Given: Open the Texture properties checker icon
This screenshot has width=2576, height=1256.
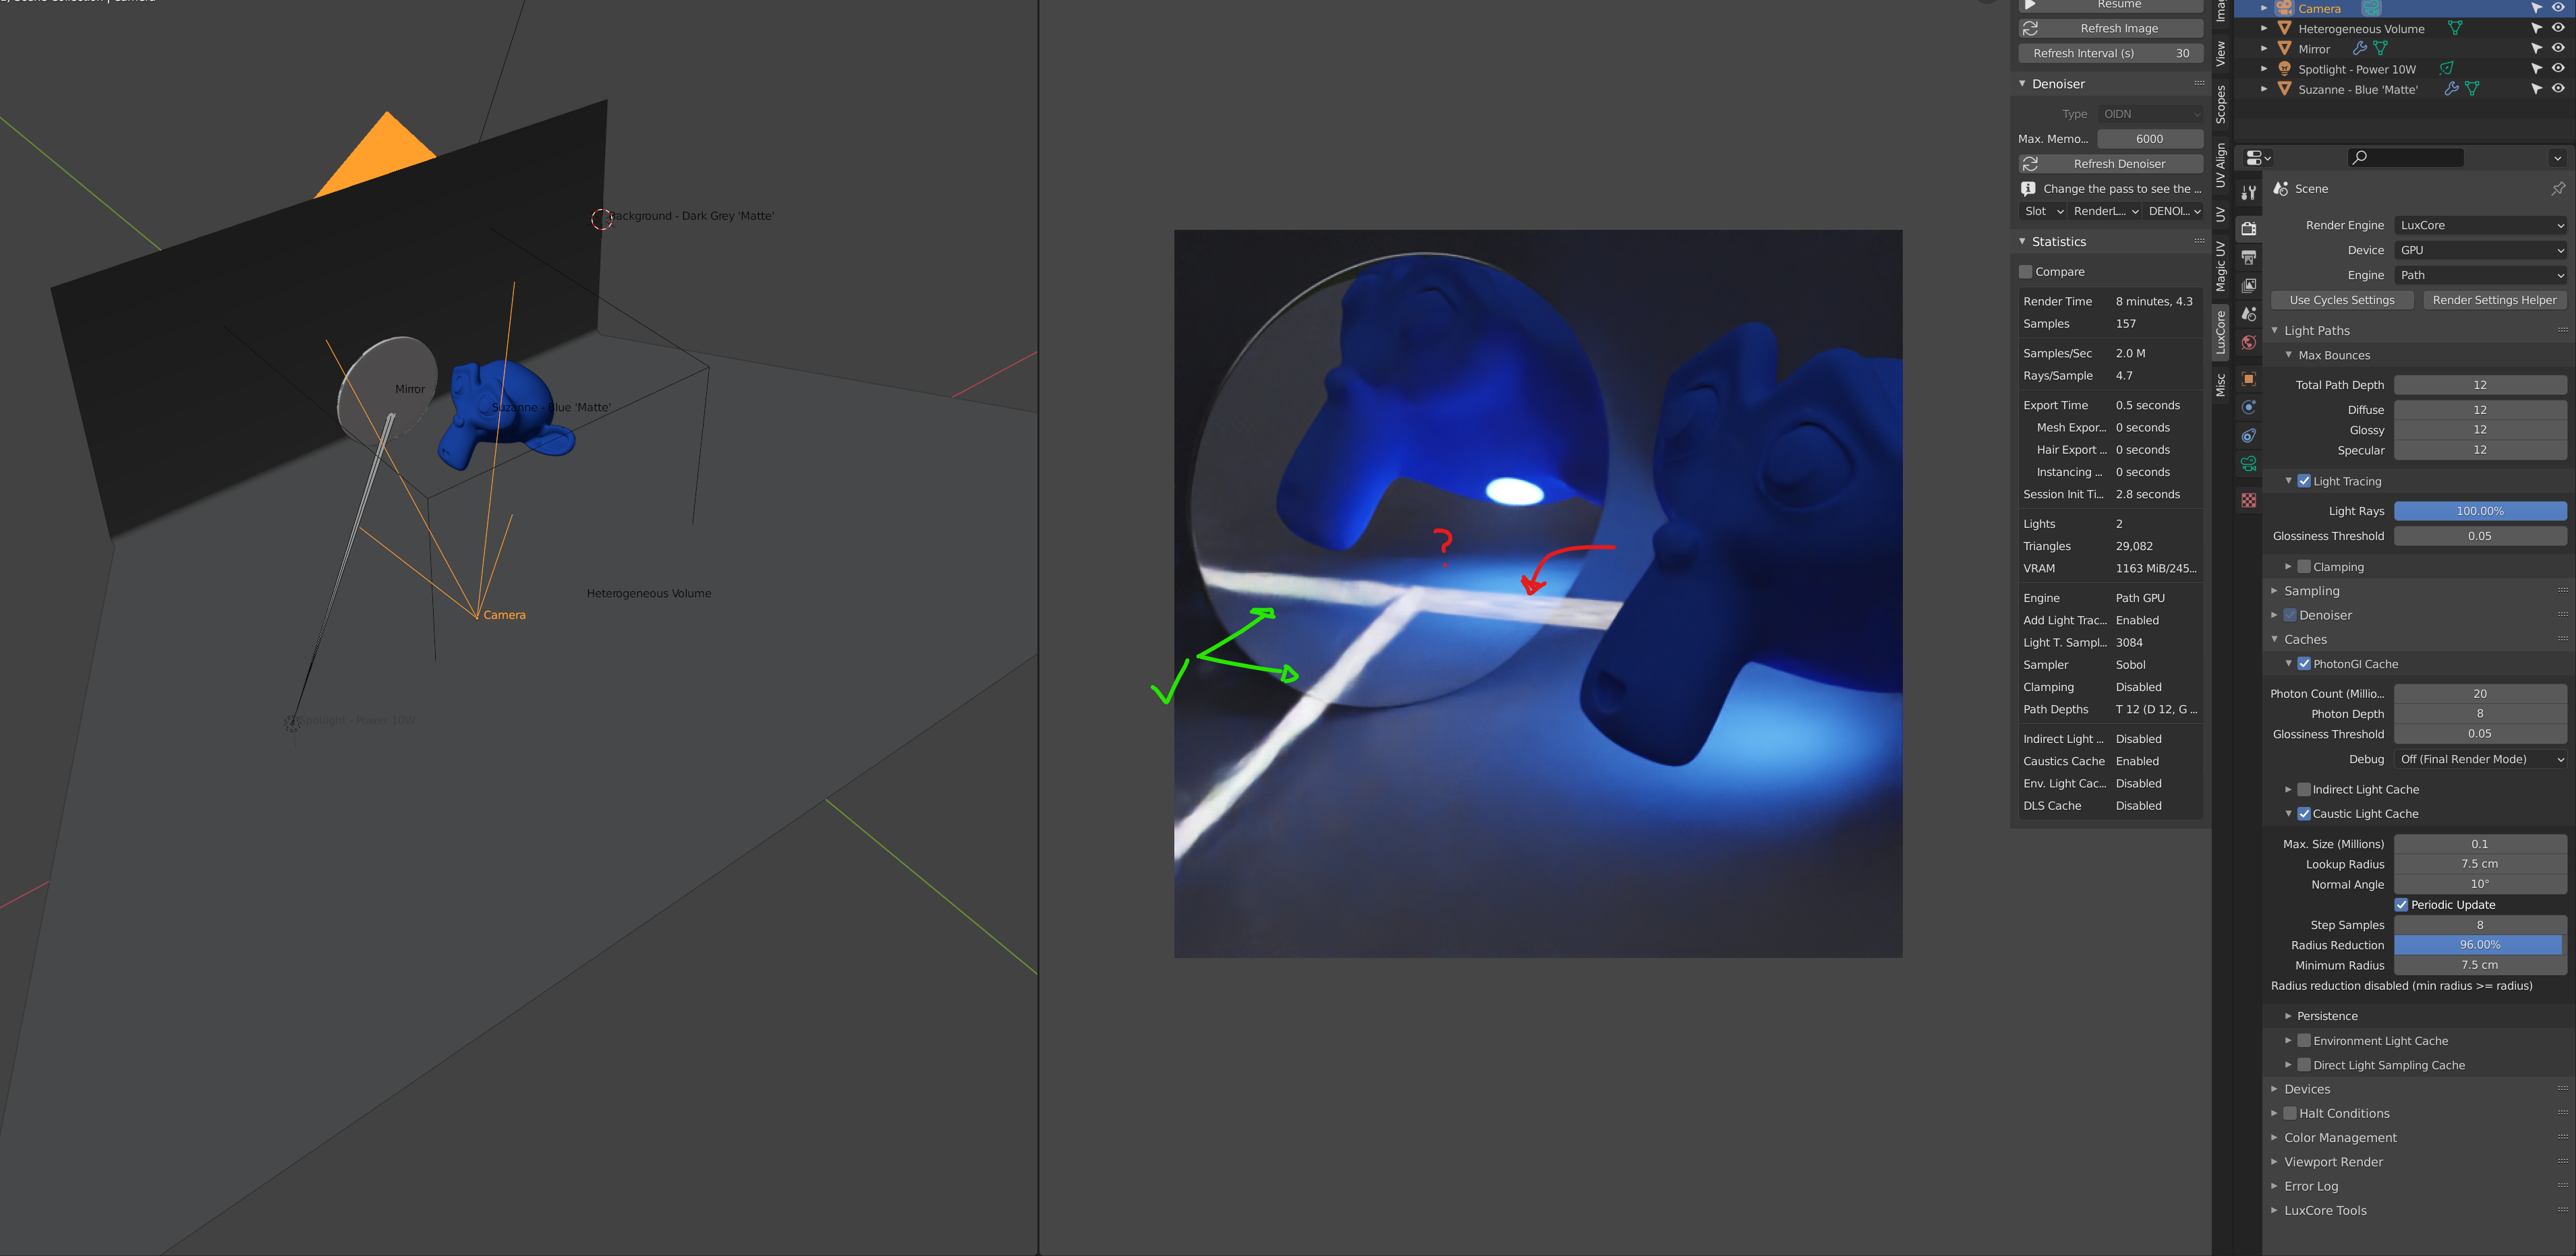Looking at the screenshot, I should click(2248, 500).
